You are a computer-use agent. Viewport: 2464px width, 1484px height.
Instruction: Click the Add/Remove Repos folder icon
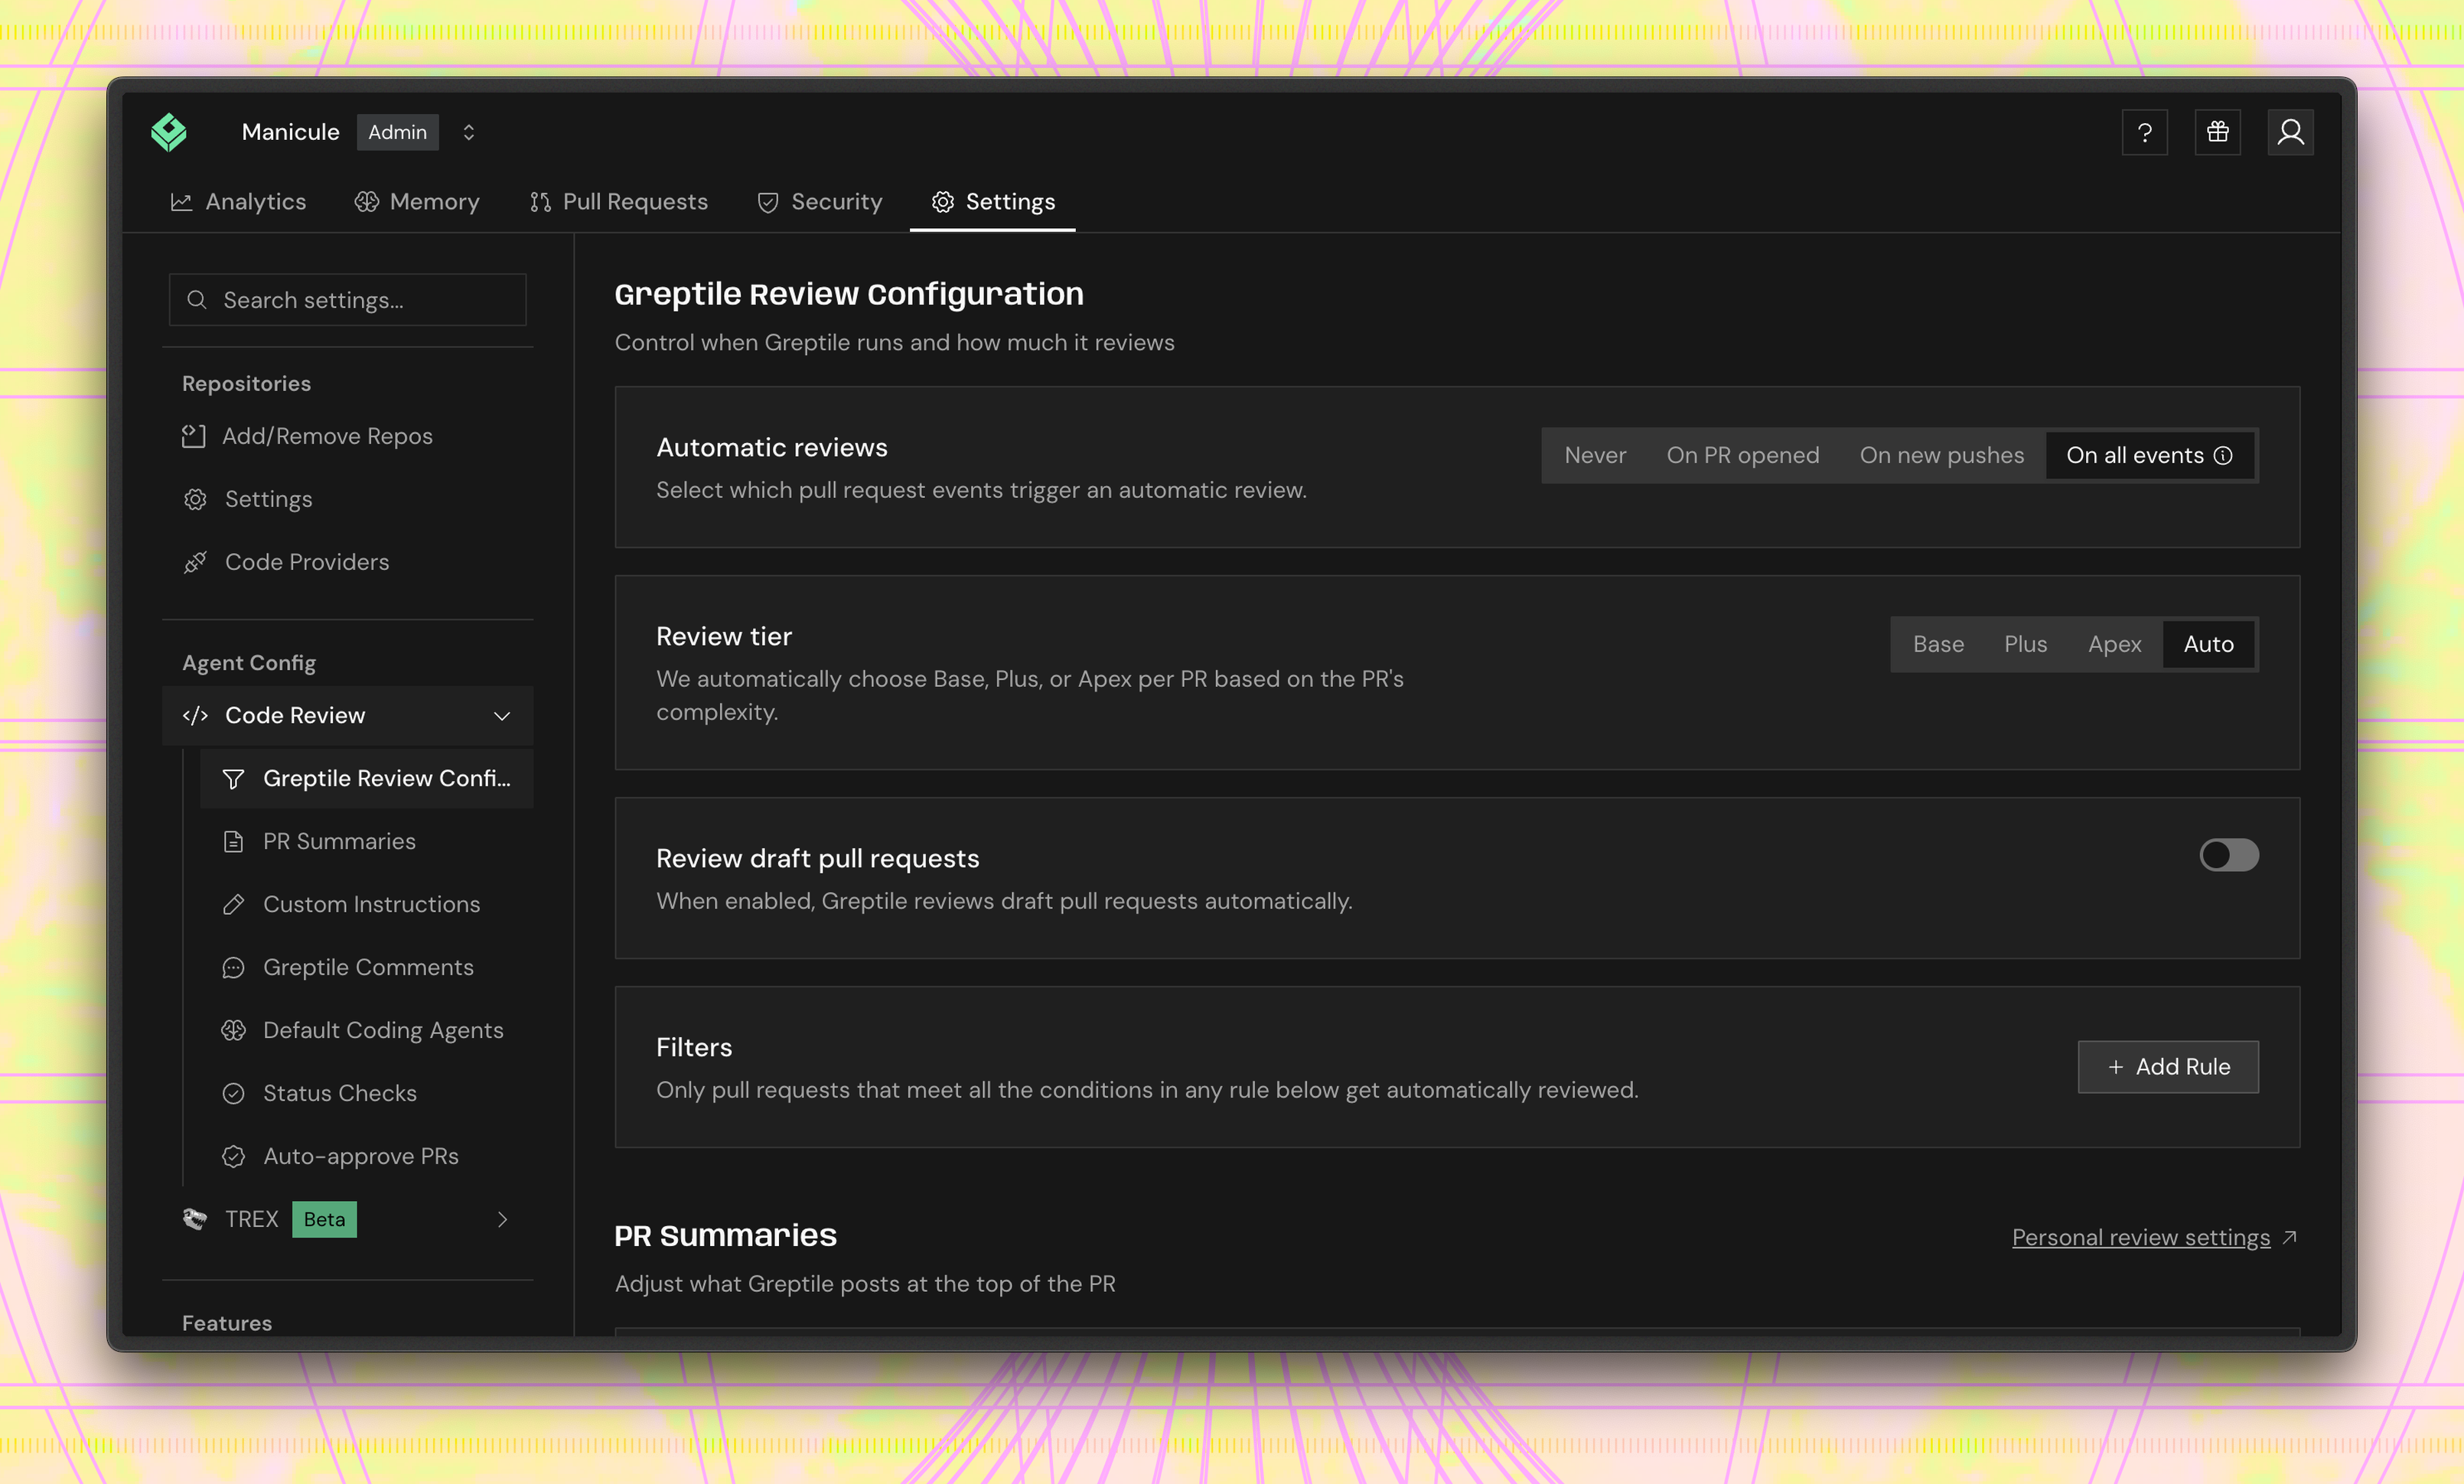194,437
